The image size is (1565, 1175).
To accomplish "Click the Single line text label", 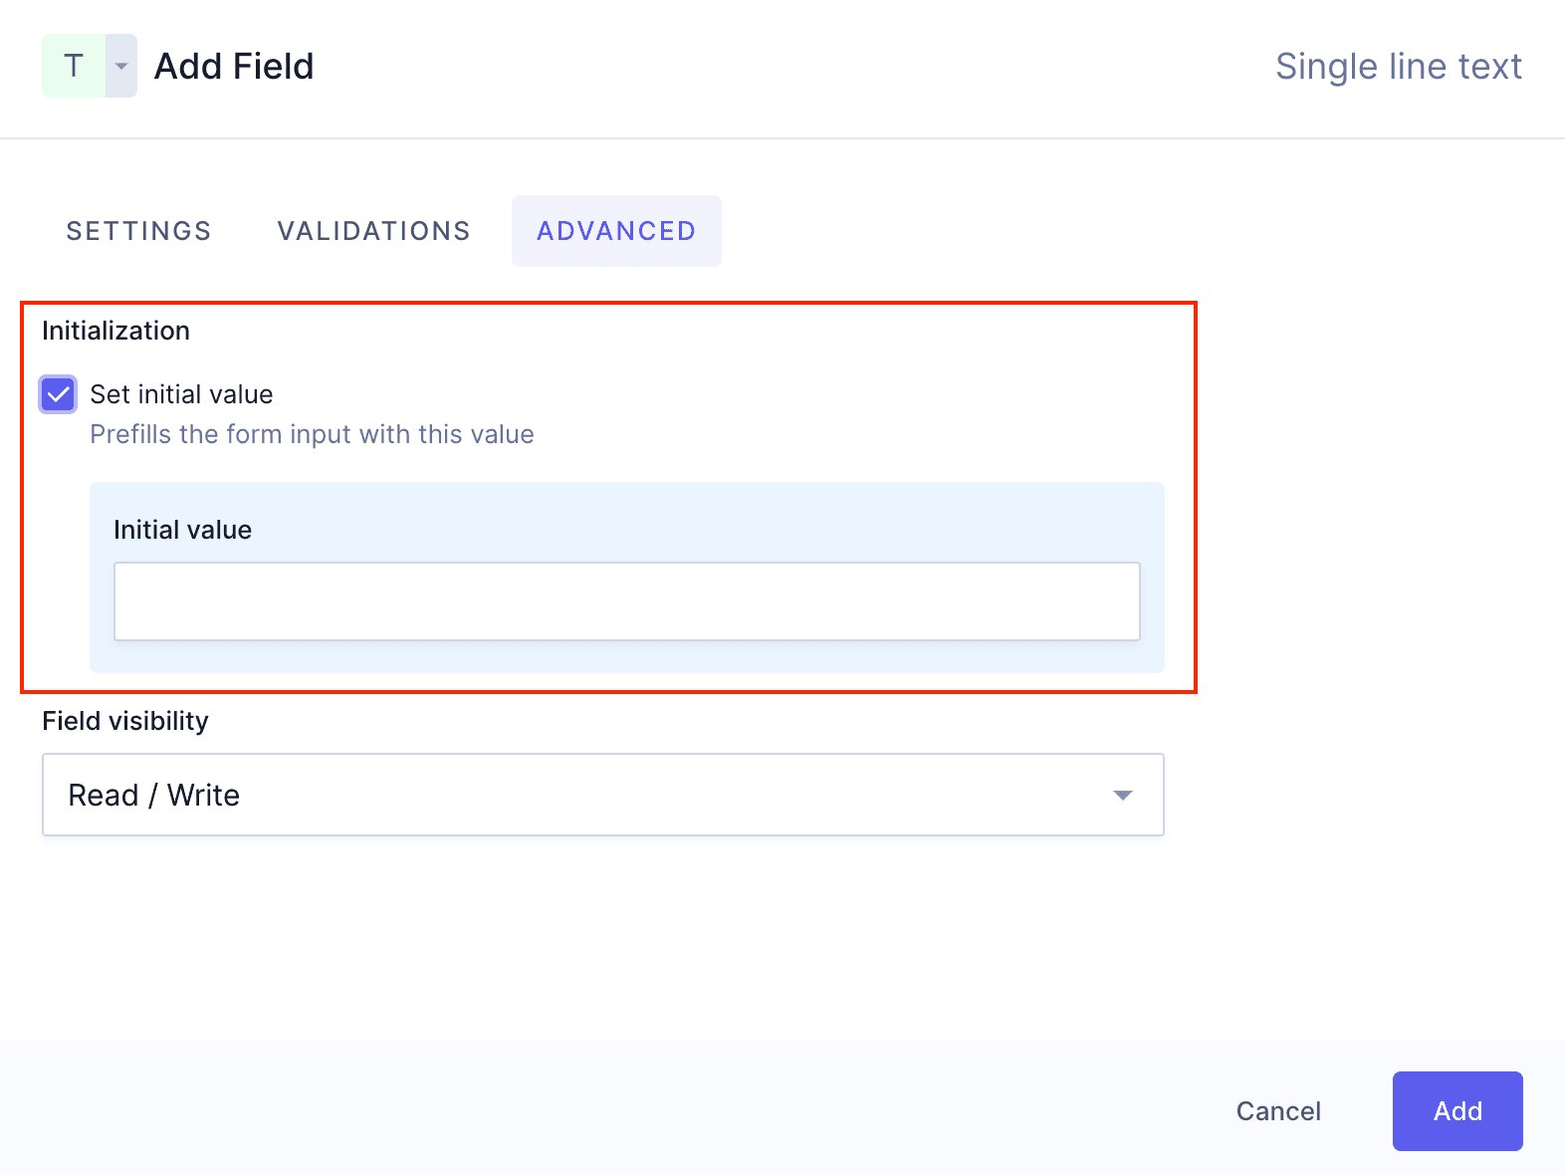I will 1399,66.
